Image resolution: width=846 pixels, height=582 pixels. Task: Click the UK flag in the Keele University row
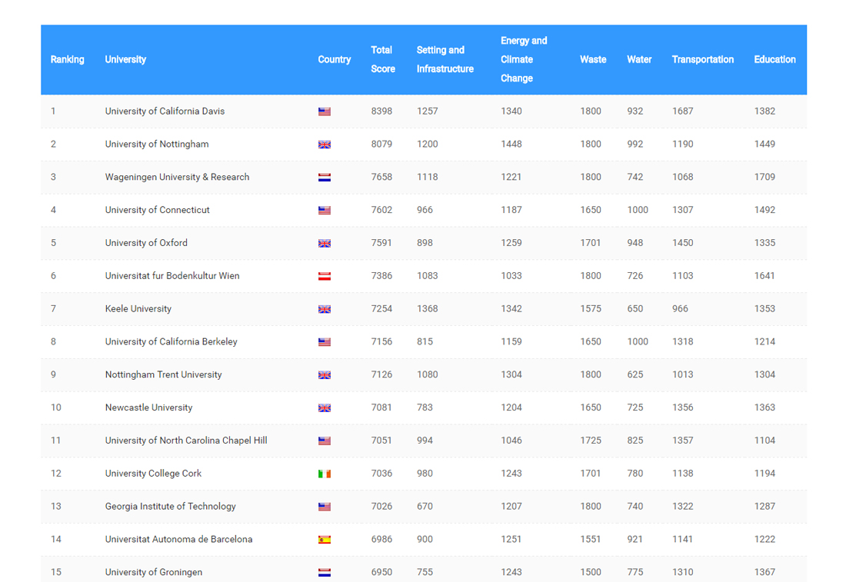(325, 309)
